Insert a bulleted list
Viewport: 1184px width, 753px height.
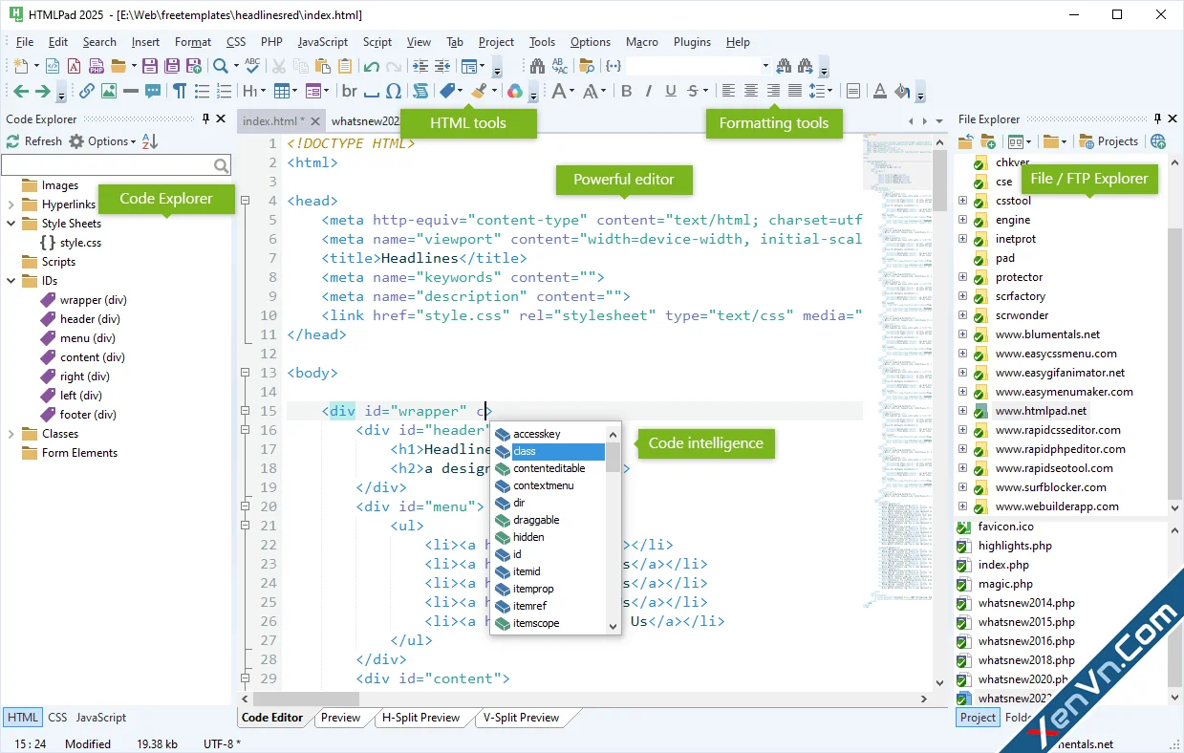coord(202,91)
